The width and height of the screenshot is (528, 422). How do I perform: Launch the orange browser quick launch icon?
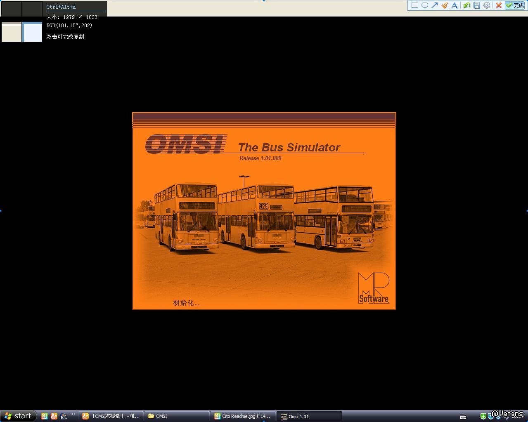54,416
